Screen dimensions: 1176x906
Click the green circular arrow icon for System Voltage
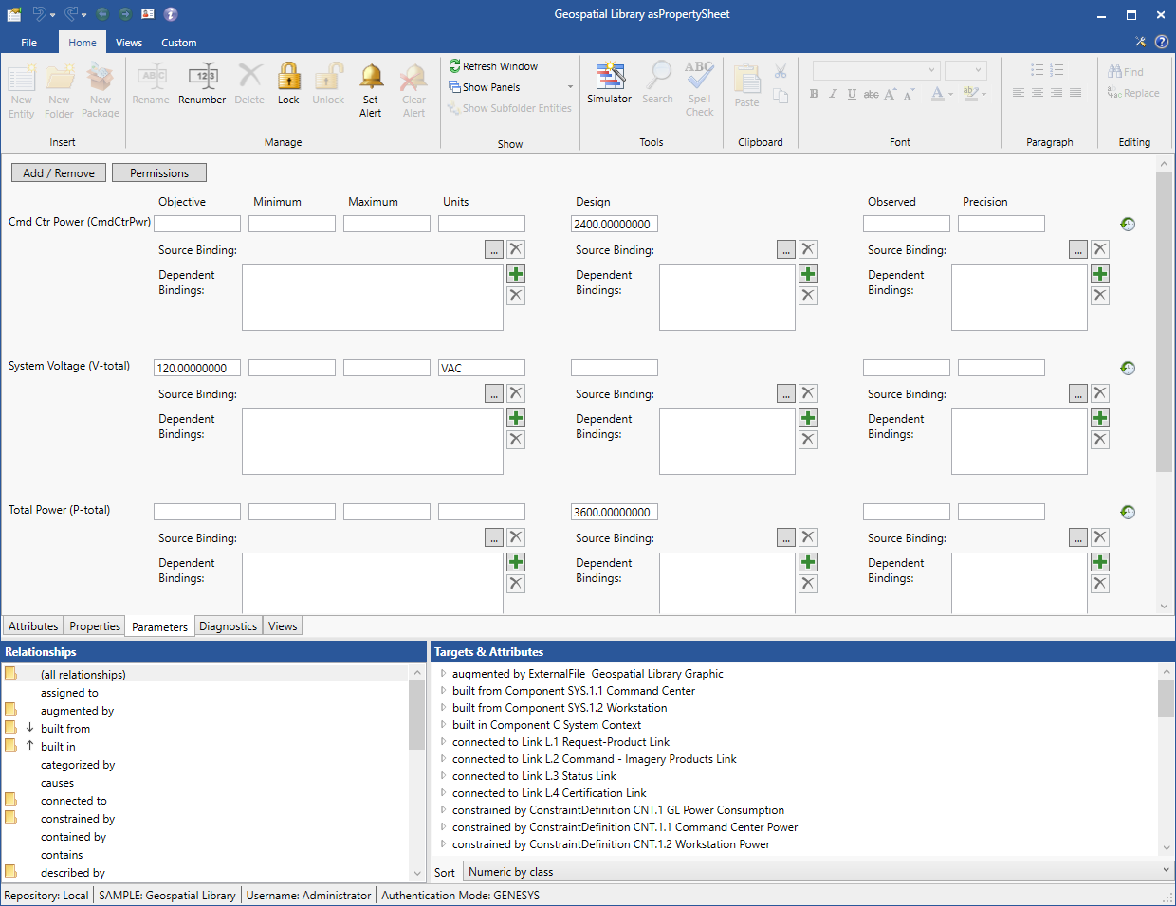[1128, 369]
